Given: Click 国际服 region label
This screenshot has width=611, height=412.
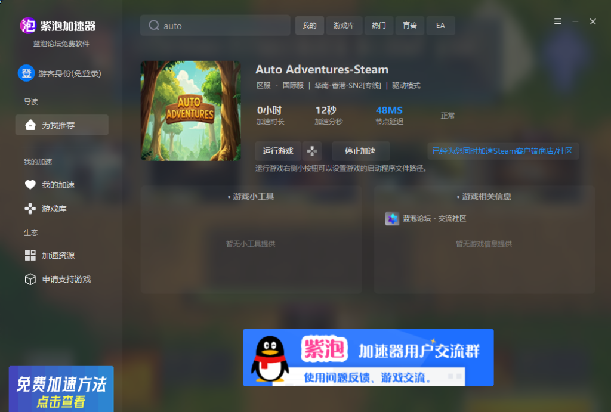Looking at the screenshot, I should coord(293,86).
